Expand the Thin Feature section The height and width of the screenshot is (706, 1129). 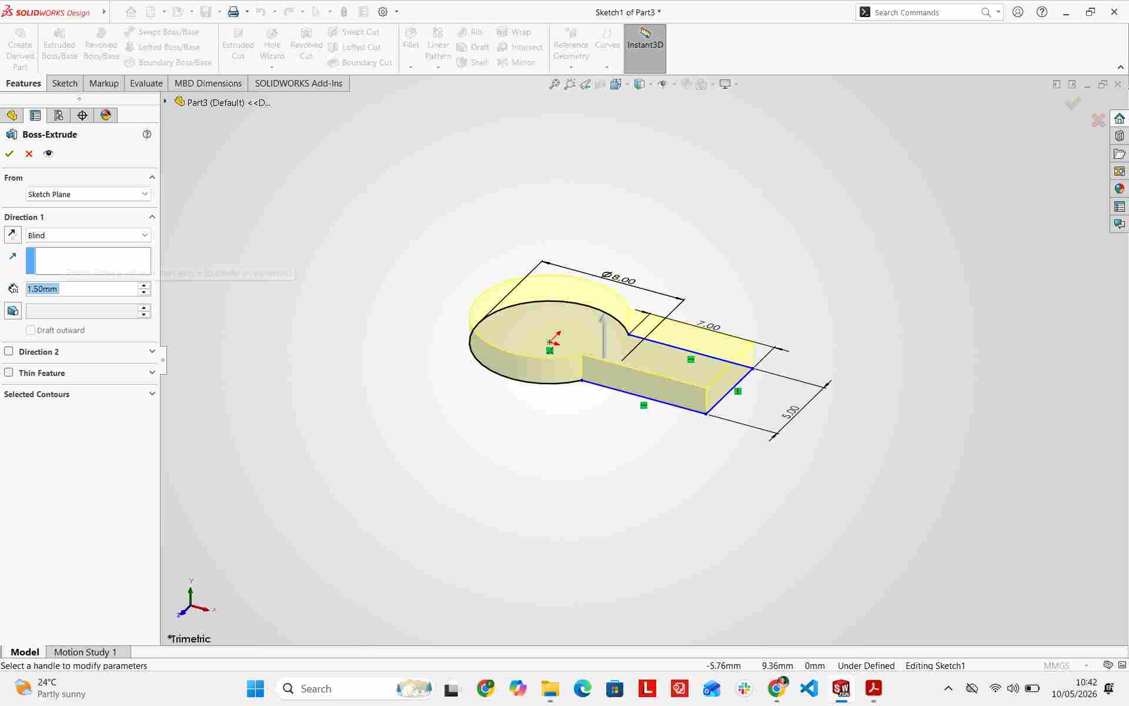click(152, 372)
